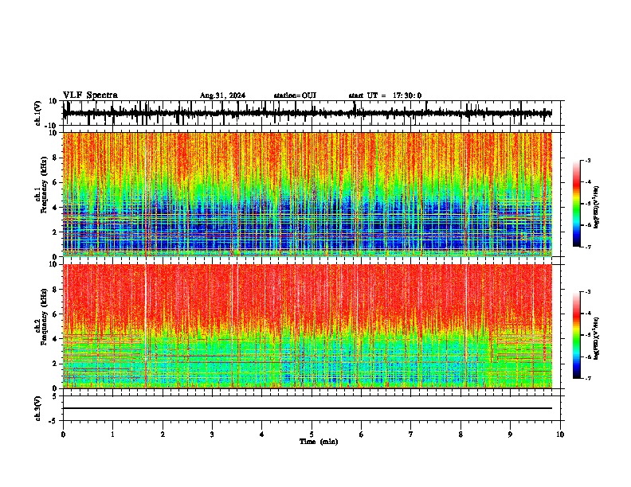631x487 pixels.
Task: Click the ch.2 spectrogram plot area
Action: pos(307,326)
